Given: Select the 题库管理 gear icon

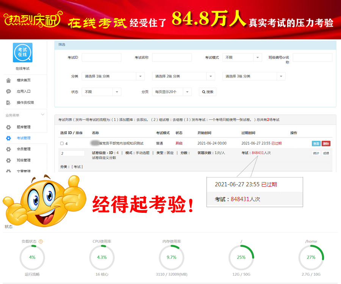Looking at the screenshot, I should pyautogui.click(x=8, y=127).
